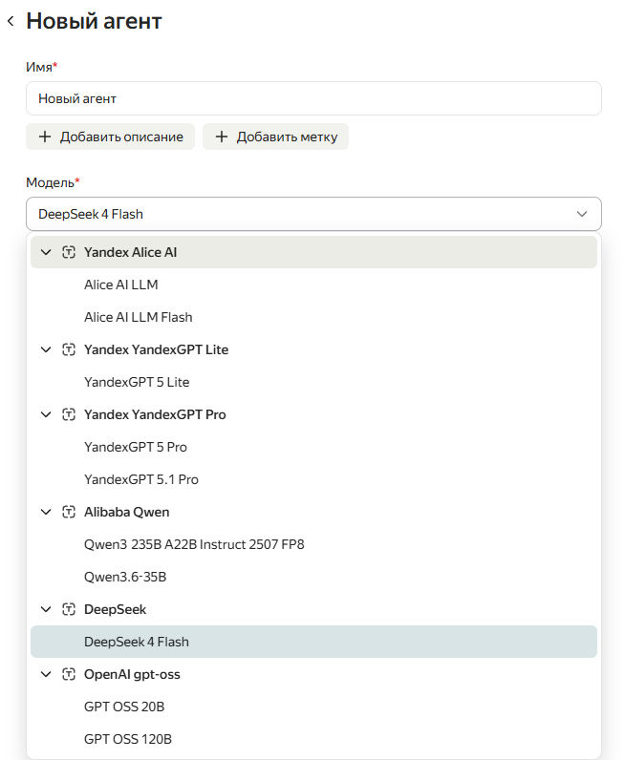Click the Модель field label
Viewport: 624px width, 760px height.
(53, 182)
